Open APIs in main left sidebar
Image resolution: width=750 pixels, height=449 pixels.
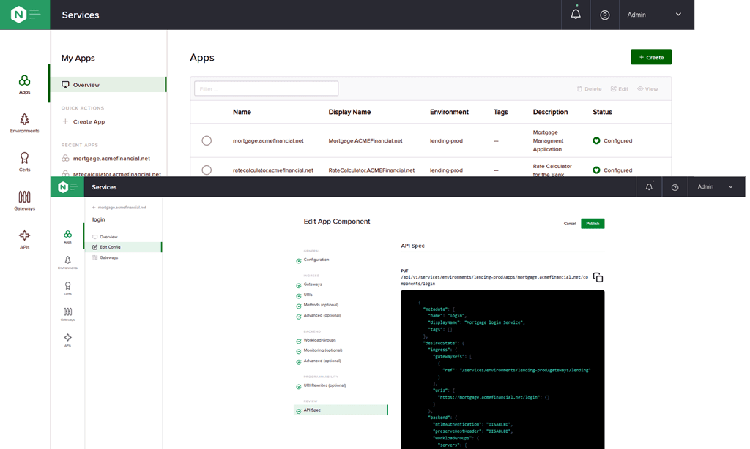(24, 239)
